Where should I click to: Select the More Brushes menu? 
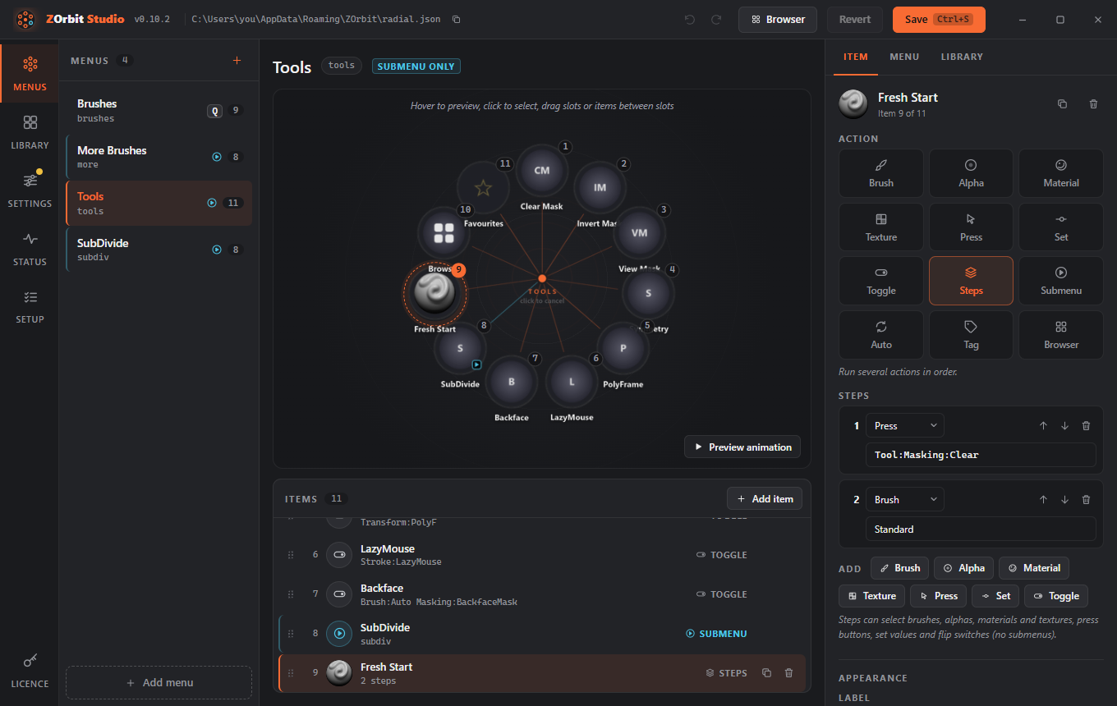point(159,157)
